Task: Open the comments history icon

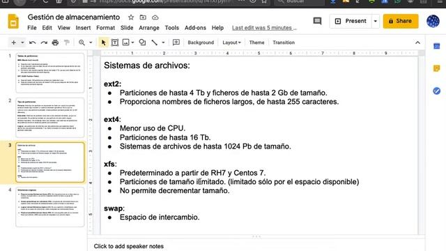Action: (317, 21)
